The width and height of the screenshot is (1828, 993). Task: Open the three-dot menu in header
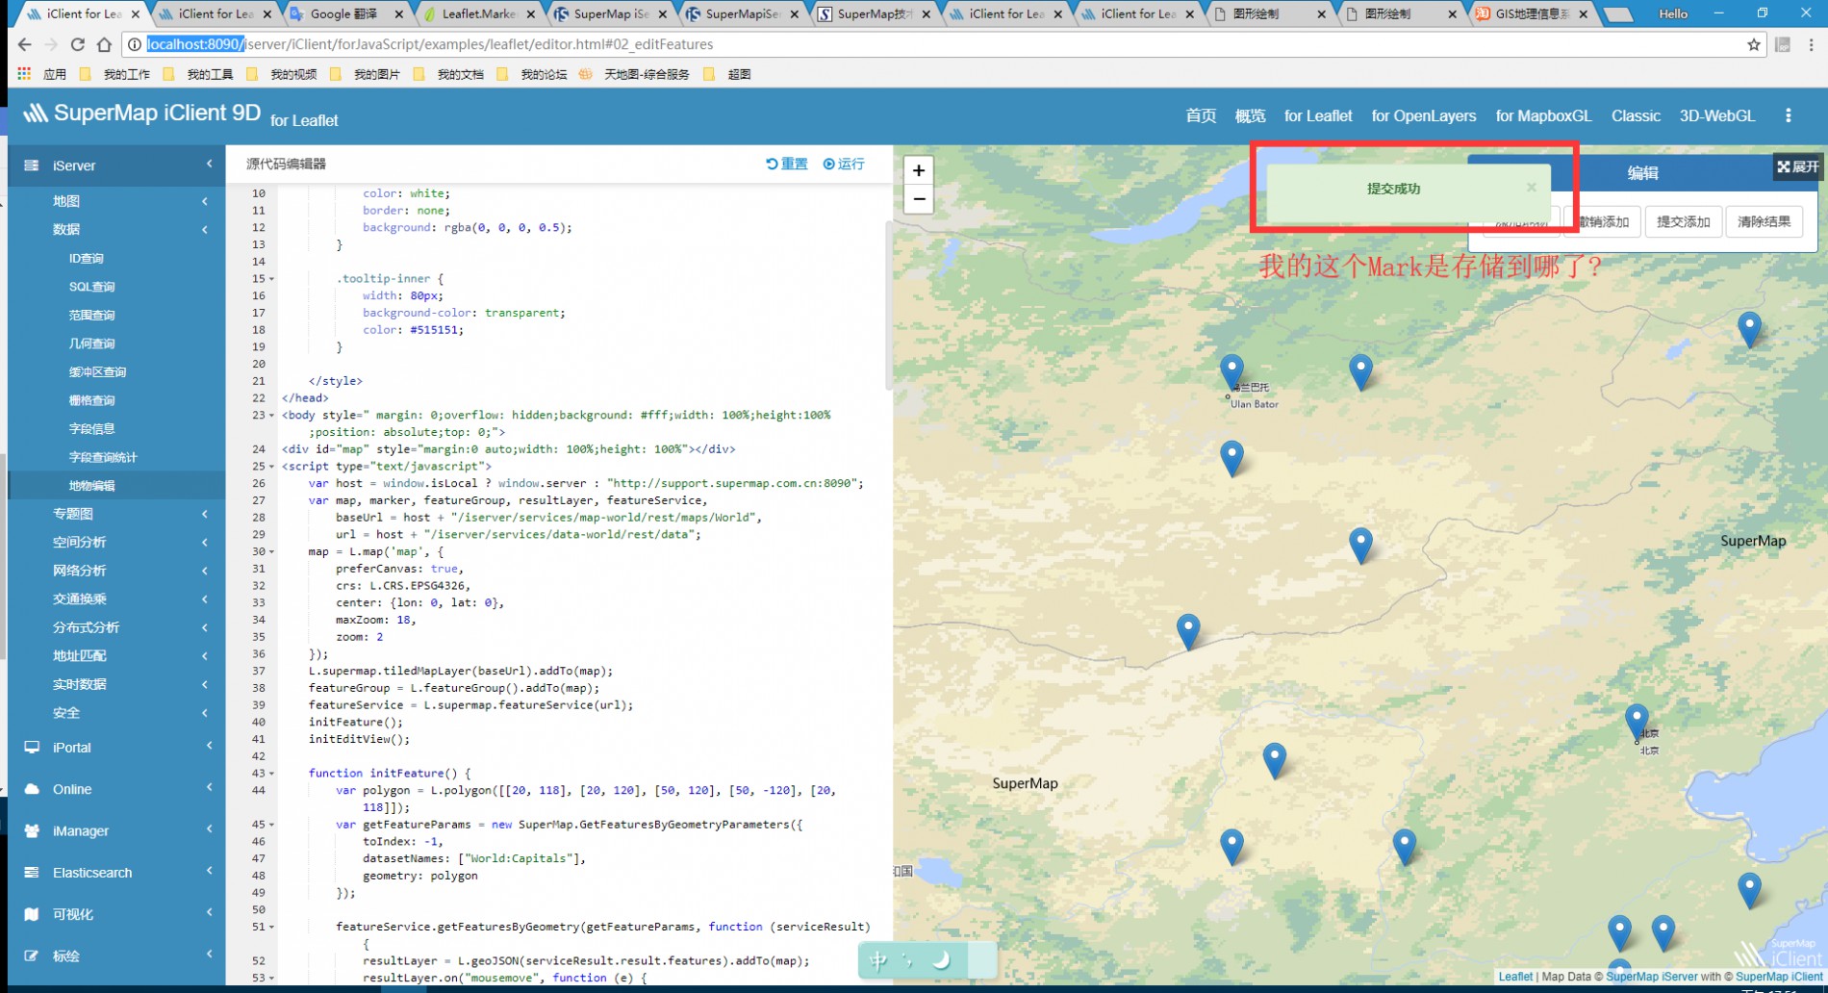1789,115
